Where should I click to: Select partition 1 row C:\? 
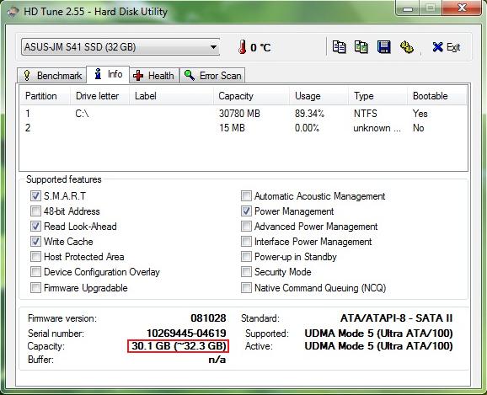point(243,114)
